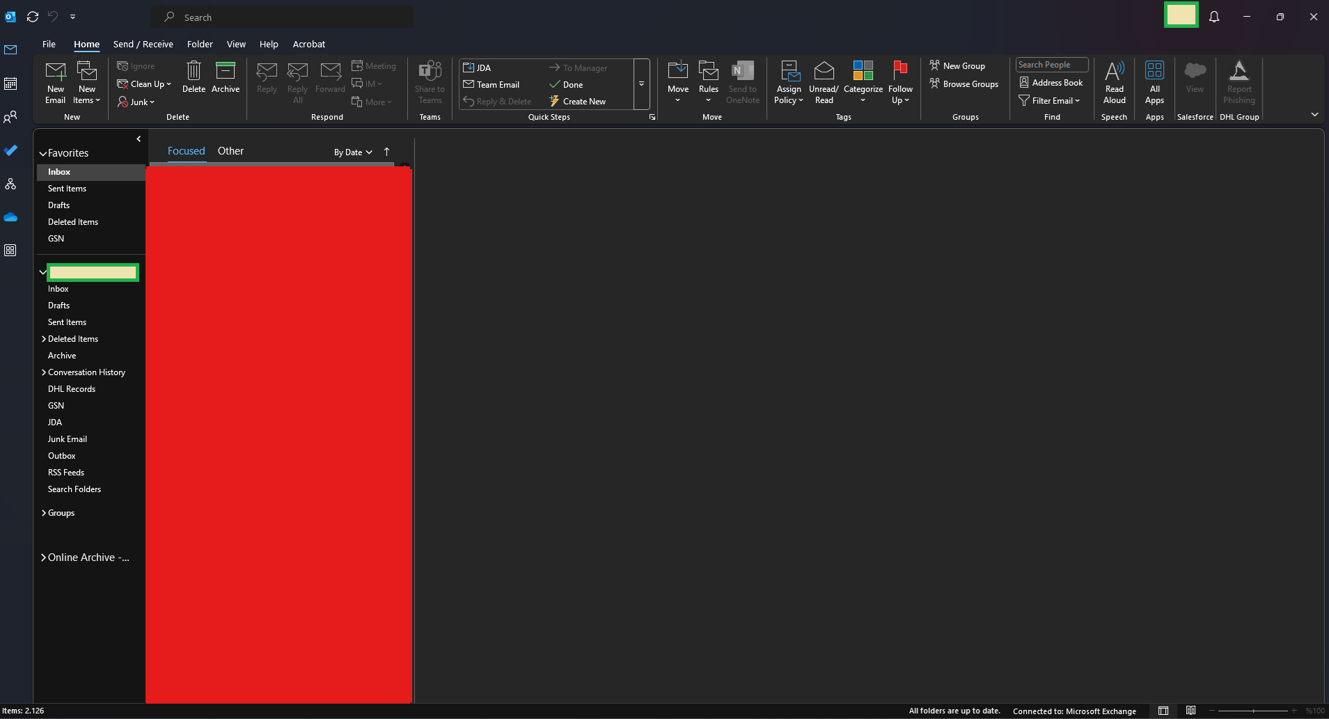Screen dimensions: 1329x719
Task: Switch to the Other inbox tab
Action: 230,151
